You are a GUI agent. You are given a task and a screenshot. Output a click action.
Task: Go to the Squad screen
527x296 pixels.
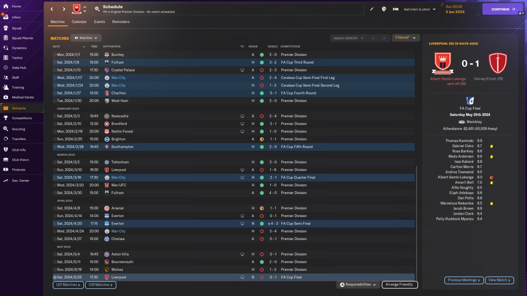[x=16, y=28]
